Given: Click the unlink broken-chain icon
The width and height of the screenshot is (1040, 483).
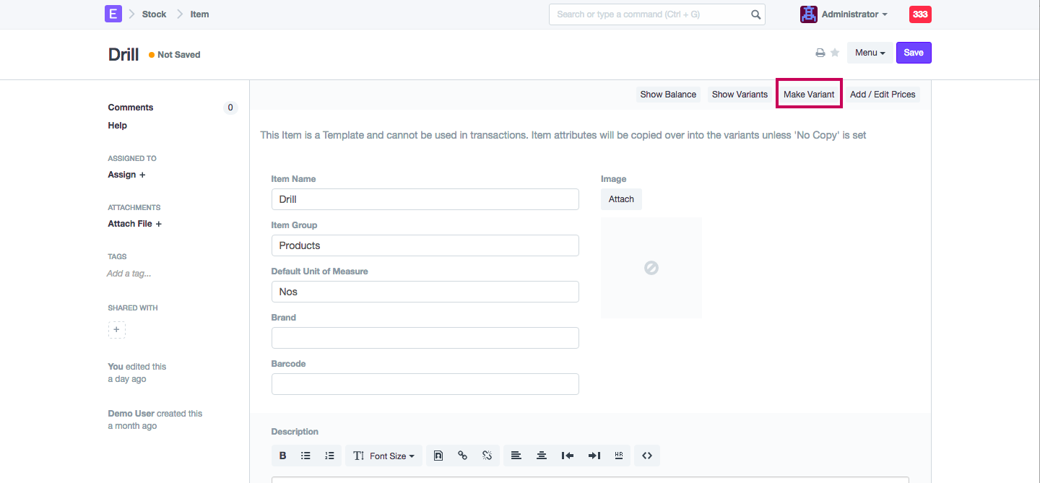Looking at the screenshot, I should coord(487,456).
